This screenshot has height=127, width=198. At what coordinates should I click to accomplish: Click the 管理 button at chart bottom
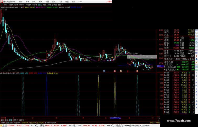click(x=10, y=120)
